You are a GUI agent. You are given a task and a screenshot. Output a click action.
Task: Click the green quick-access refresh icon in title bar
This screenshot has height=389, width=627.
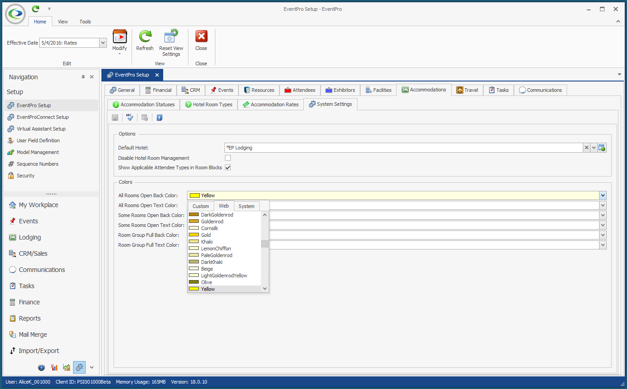tap(36, 9)
